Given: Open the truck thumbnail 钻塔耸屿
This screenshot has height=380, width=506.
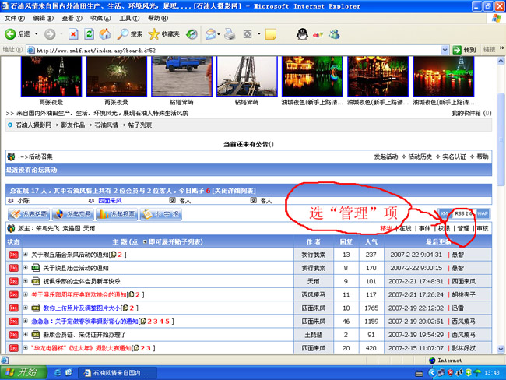Looking at the screenshot, I should [x=181, y=76].
